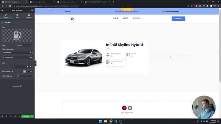Select the Doors icon box widget
This screenshot has height=124, width=221.
131,55
